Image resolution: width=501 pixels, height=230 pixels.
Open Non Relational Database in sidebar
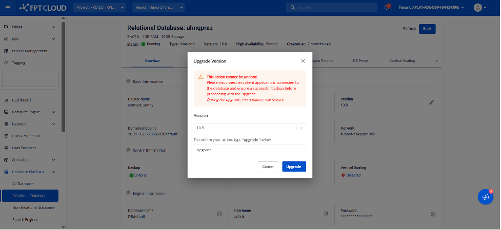(33, 207)
